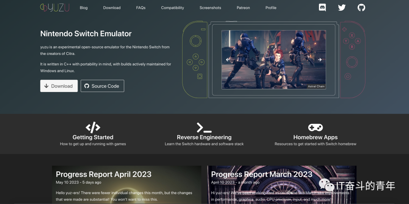The width and height of the screenshot is (409, 204).
Task: Click the 'May 10 2023 - 5 days ago' date
Action: click(78, 182)
